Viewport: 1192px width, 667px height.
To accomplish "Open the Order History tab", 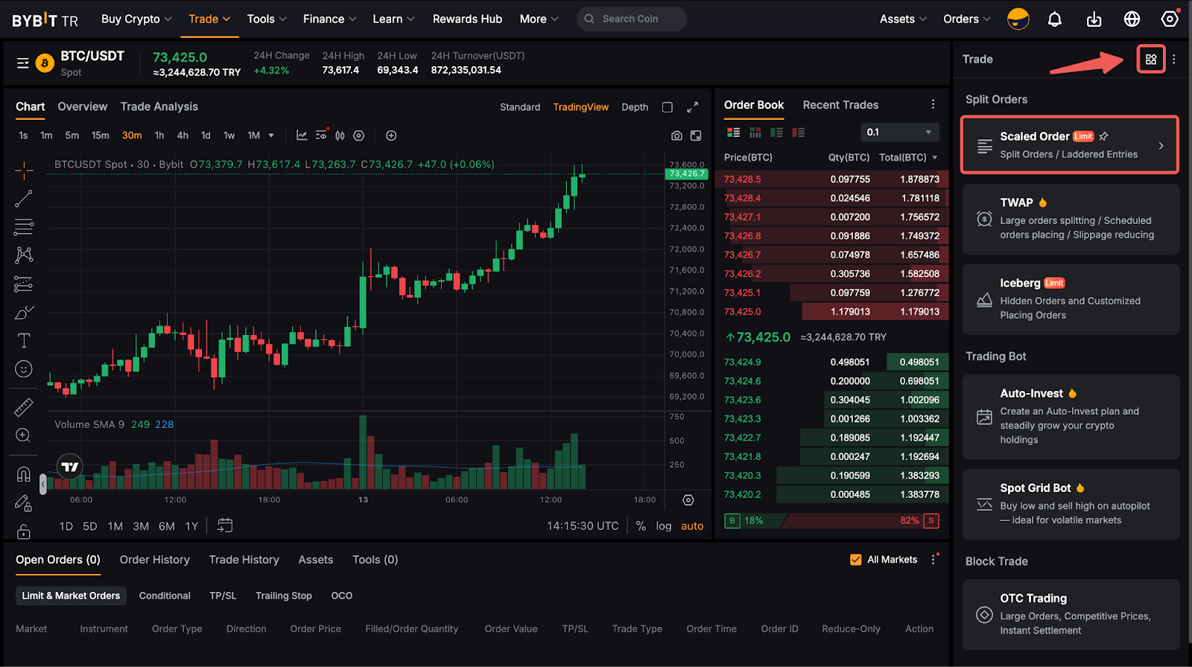I will [154, 560].
